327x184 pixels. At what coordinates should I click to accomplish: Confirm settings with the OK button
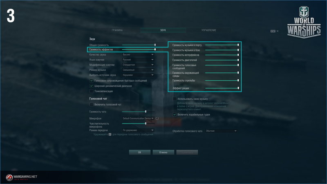(x=139, y=152)
